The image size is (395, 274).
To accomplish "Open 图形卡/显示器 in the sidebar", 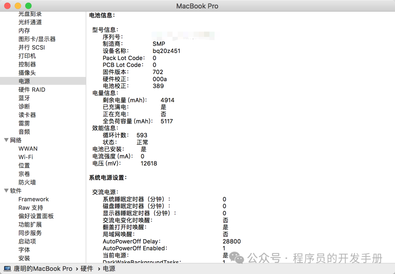I will (37, 39).
